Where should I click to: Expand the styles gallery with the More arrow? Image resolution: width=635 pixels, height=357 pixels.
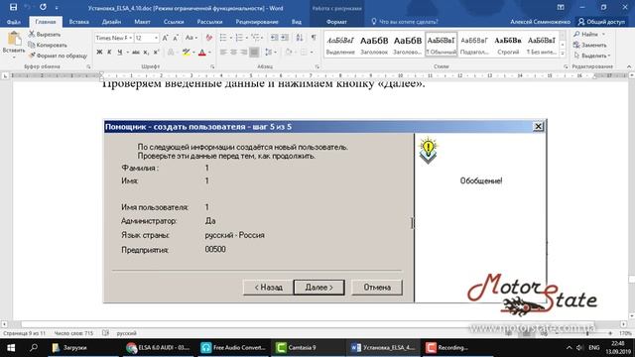(563, 54)
